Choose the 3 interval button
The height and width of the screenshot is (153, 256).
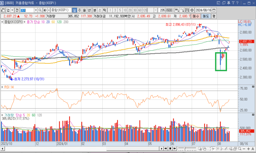pos(115,10)
